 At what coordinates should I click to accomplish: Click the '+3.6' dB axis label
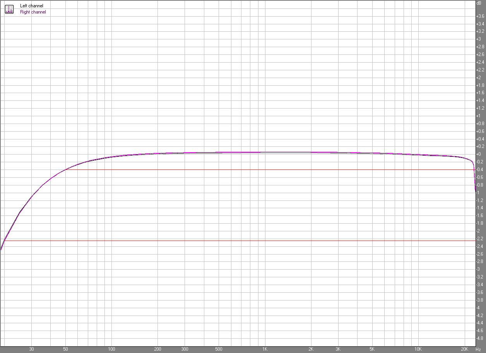pyautogui.click(x=480, y=16)
